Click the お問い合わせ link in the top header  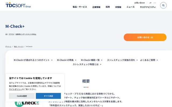click(139, 3)
